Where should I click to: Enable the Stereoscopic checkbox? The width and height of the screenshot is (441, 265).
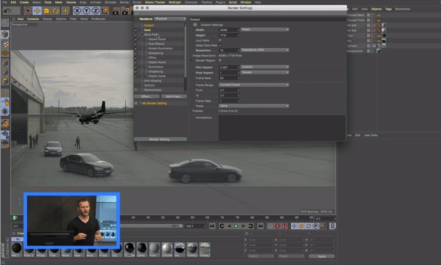pyautogui.click(x=136, y=90)
